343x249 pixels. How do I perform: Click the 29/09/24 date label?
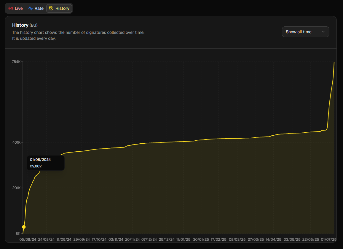click(x=82, y=240)
